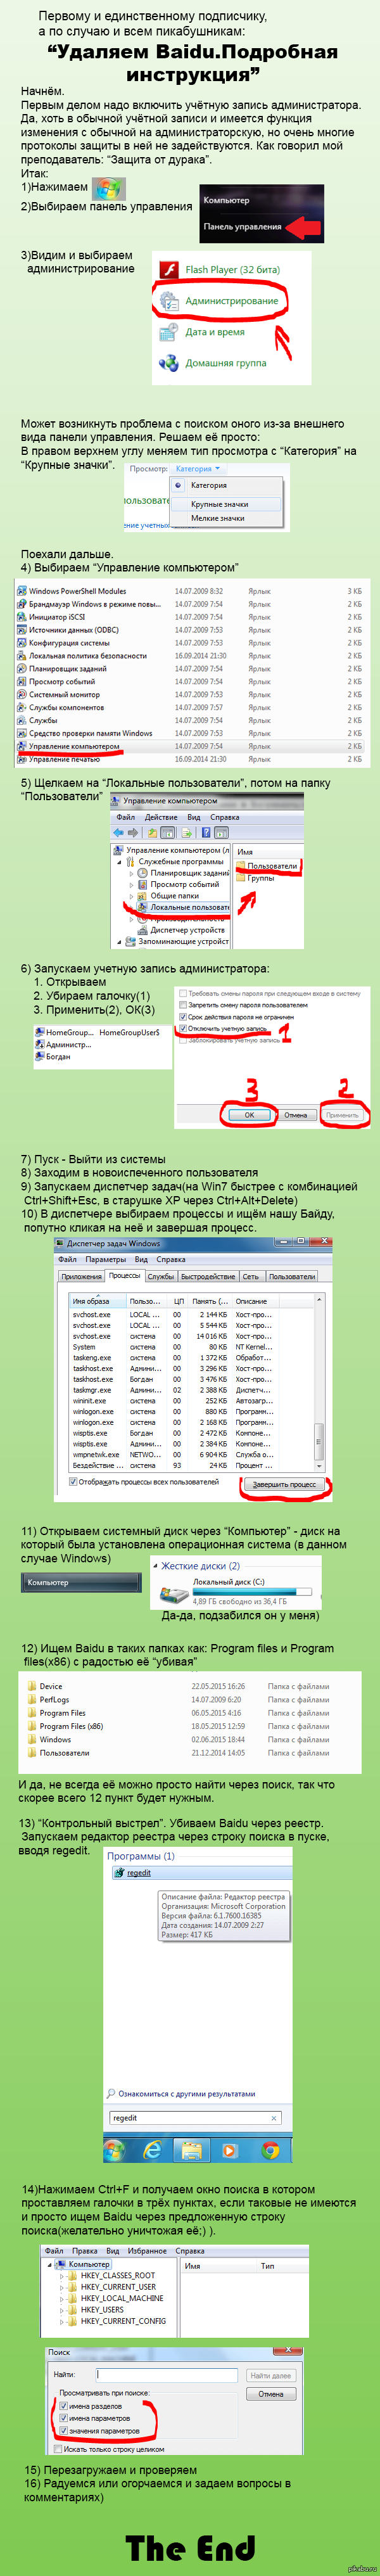Open the Администрирование control panel item
Viewport: 380px width, 2576px height.
[x=231, y=300]
